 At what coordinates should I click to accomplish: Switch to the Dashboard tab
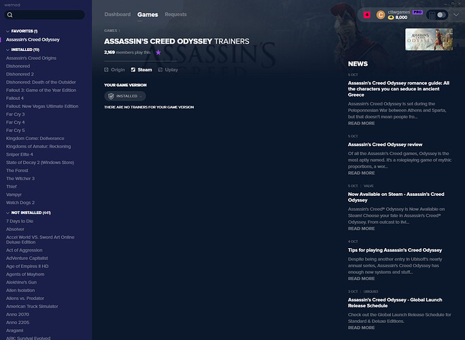point(118,14)
